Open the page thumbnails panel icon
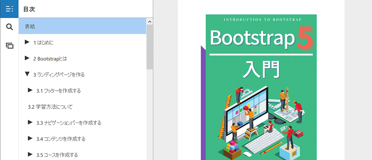 coord(9,46)
